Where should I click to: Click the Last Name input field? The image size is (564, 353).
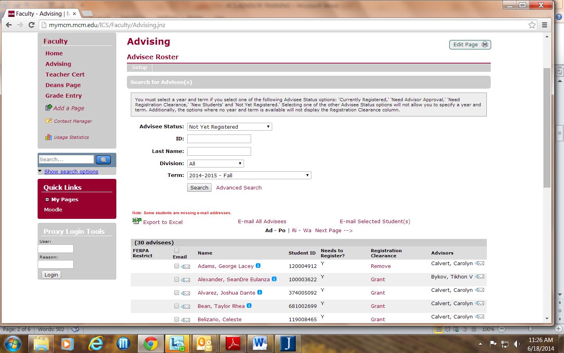(x=219, y=151)
